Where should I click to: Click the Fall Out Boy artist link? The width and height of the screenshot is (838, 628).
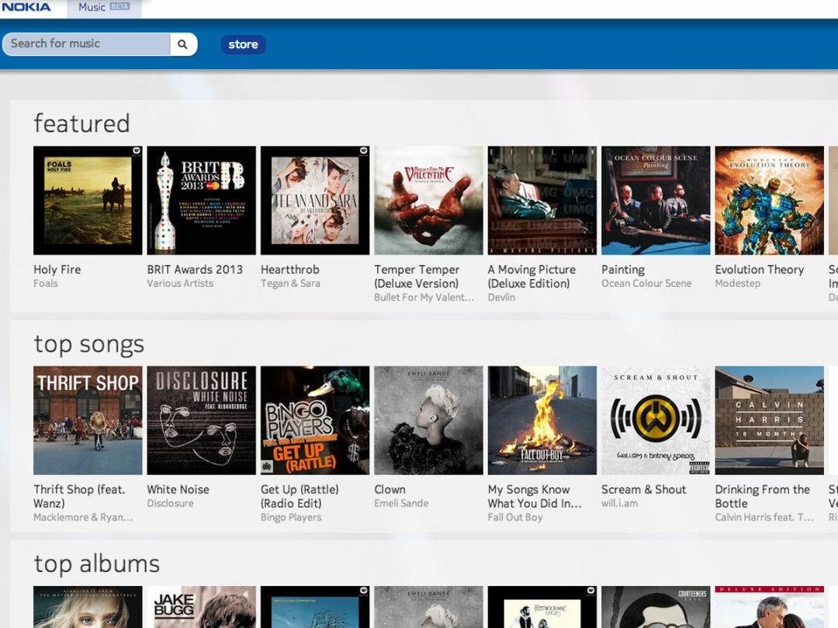click(515, 517)
